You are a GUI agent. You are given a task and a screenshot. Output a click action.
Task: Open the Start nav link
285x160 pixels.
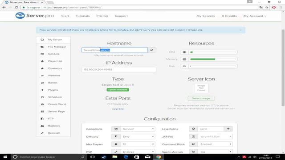pyautogui.click(x=65, y=16)
